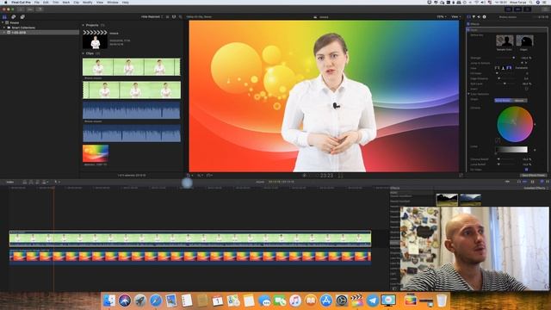Open the Transform tool dropdown below viewer
Viewport: 551px width, 310px height.
(189, 175)
